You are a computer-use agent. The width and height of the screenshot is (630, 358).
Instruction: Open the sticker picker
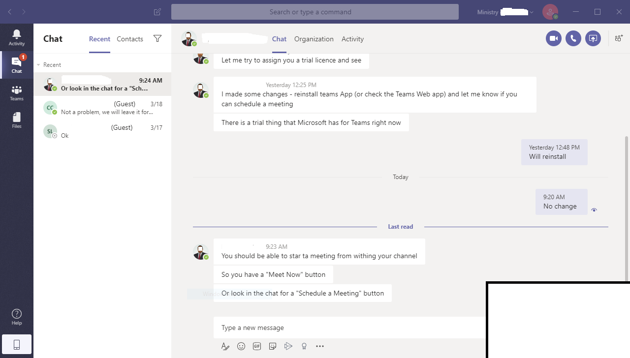273,346
